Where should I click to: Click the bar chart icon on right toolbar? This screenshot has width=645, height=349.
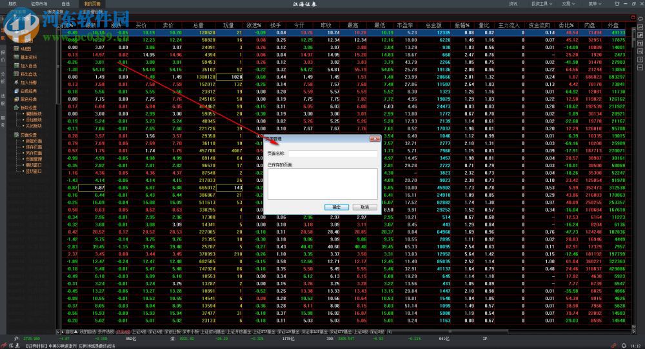[640, 35]
